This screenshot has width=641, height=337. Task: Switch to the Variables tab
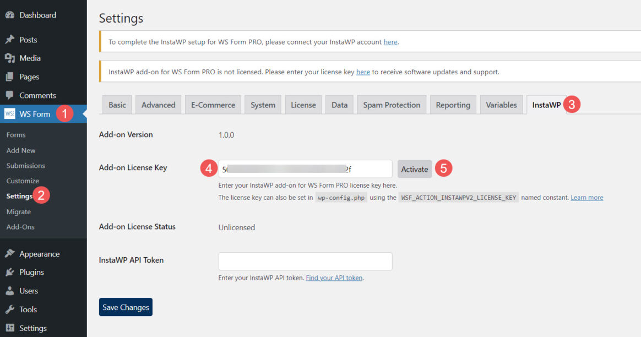click(x=501, y=105)
